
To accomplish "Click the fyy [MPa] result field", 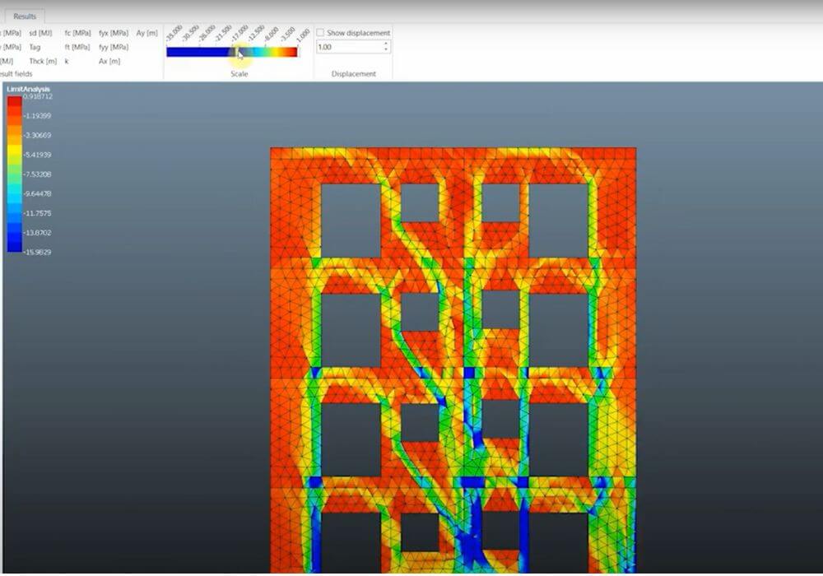I will coord(114,47).
